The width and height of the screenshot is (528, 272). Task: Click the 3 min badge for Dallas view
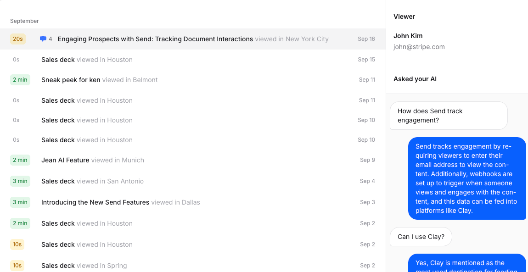(20, 202)
